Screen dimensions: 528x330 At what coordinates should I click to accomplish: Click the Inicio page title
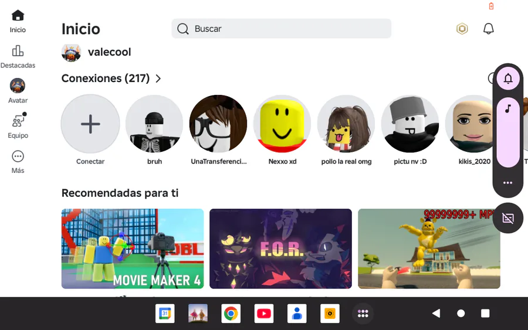[x=81, y=29]
